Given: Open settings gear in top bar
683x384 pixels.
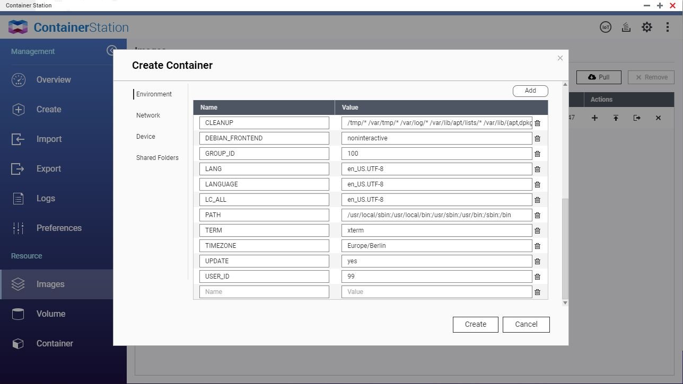Looking at the screenshot, I should (x=647, y=27).
